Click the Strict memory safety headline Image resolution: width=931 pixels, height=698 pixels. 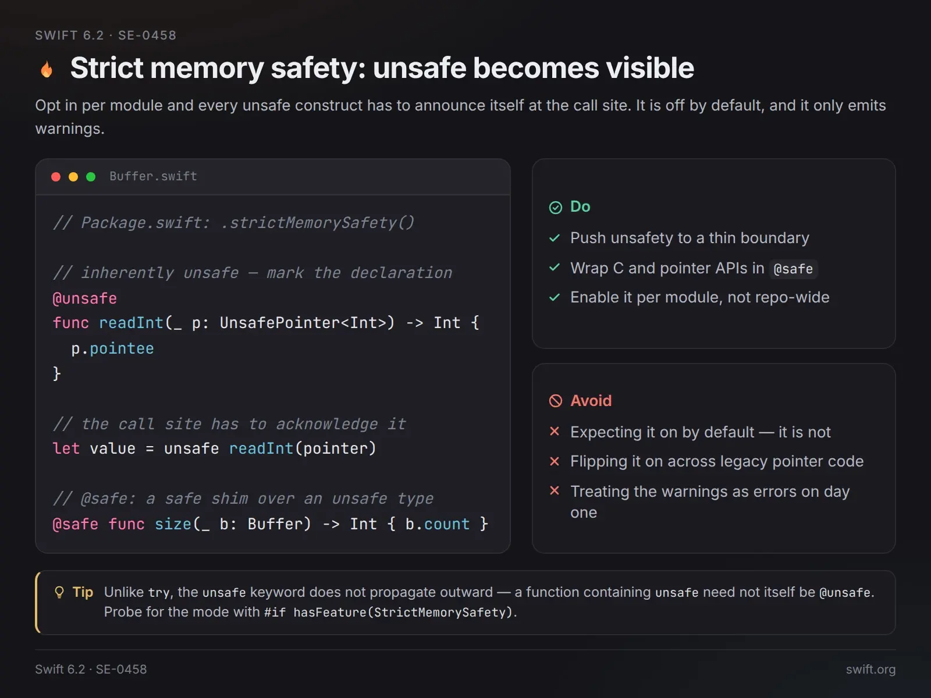pos(382,67)
